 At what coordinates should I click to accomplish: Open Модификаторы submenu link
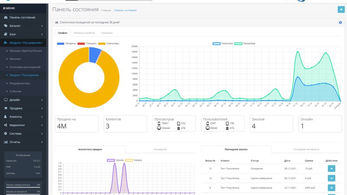(20, 83)
